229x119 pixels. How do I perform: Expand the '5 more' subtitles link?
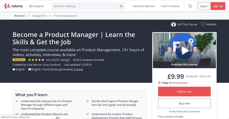coord(78,69)
